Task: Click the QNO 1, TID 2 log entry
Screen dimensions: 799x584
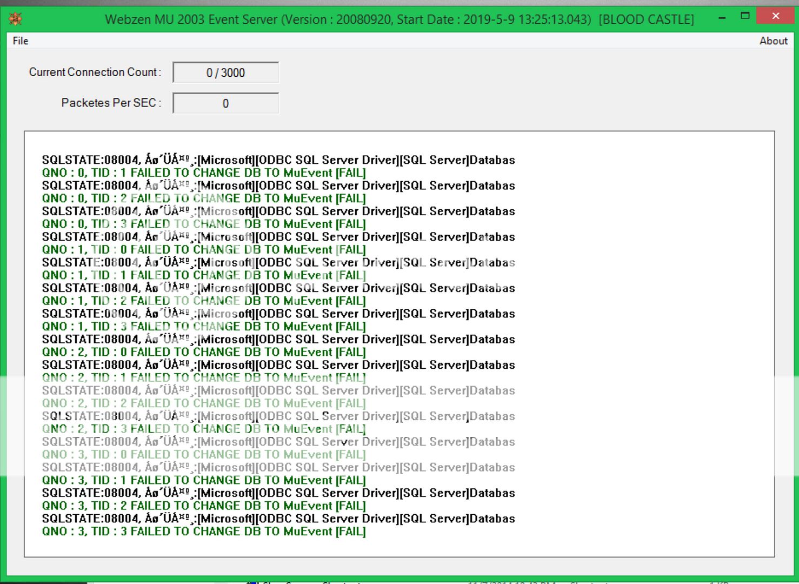Action: pos(204,301)
